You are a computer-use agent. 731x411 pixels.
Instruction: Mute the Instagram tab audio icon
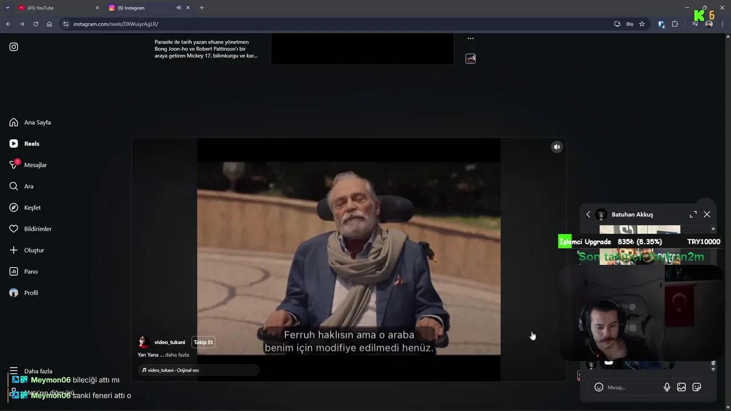click(x=179, y=8)
